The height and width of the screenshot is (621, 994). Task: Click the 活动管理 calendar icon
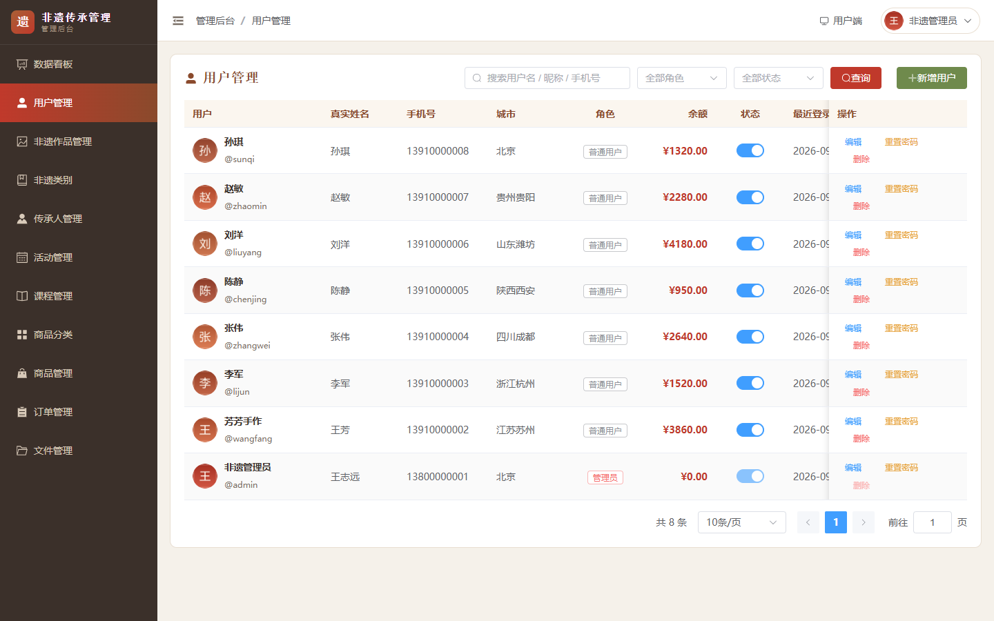(x=22, y=257)
